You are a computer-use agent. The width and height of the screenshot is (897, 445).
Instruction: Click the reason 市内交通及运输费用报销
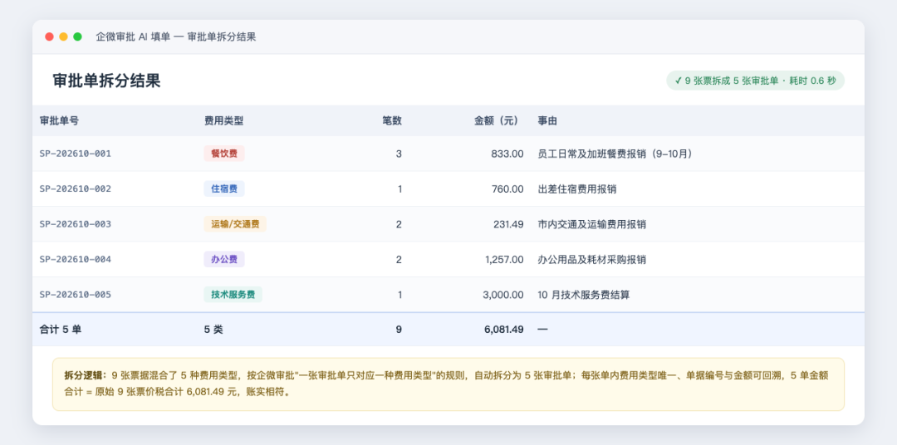pos(592,224)
